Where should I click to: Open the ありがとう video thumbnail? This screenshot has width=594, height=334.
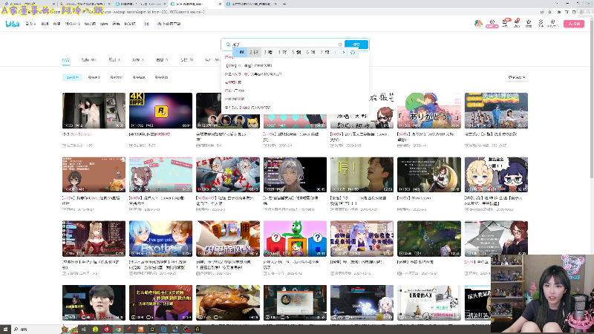[x=429, y=111]
